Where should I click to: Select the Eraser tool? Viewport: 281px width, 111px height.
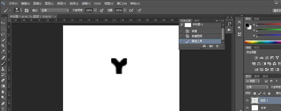click(3, 80)
